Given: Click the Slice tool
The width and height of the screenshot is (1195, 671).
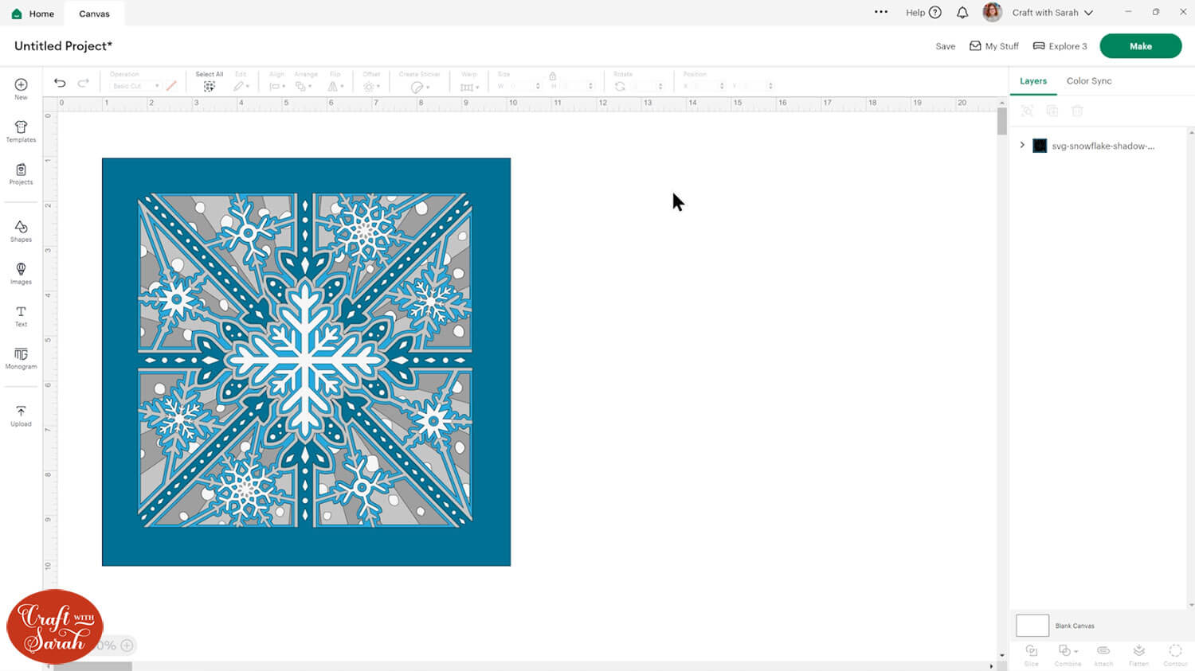Looking at the screenshot, I should (1032, 655).
